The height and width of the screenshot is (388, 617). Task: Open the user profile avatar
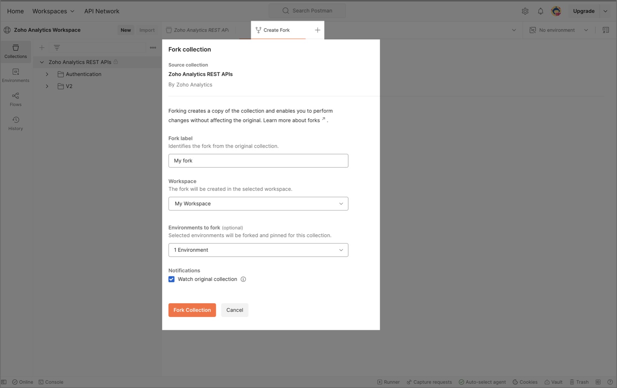tap(556, 11)
